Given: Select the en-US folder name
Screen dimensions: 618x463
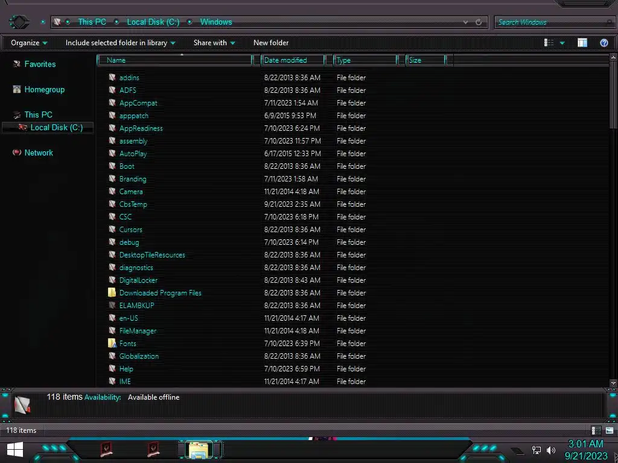Looking at the screenshot, I should click(x=129, y=318).
